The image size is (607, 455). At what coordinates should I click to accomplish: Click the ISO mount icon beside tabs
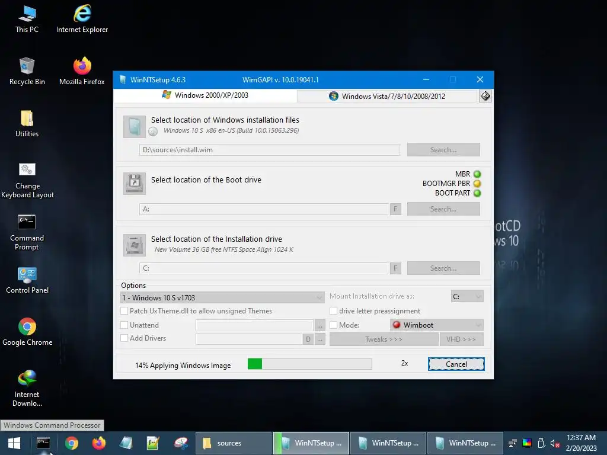tap(485, 96)
